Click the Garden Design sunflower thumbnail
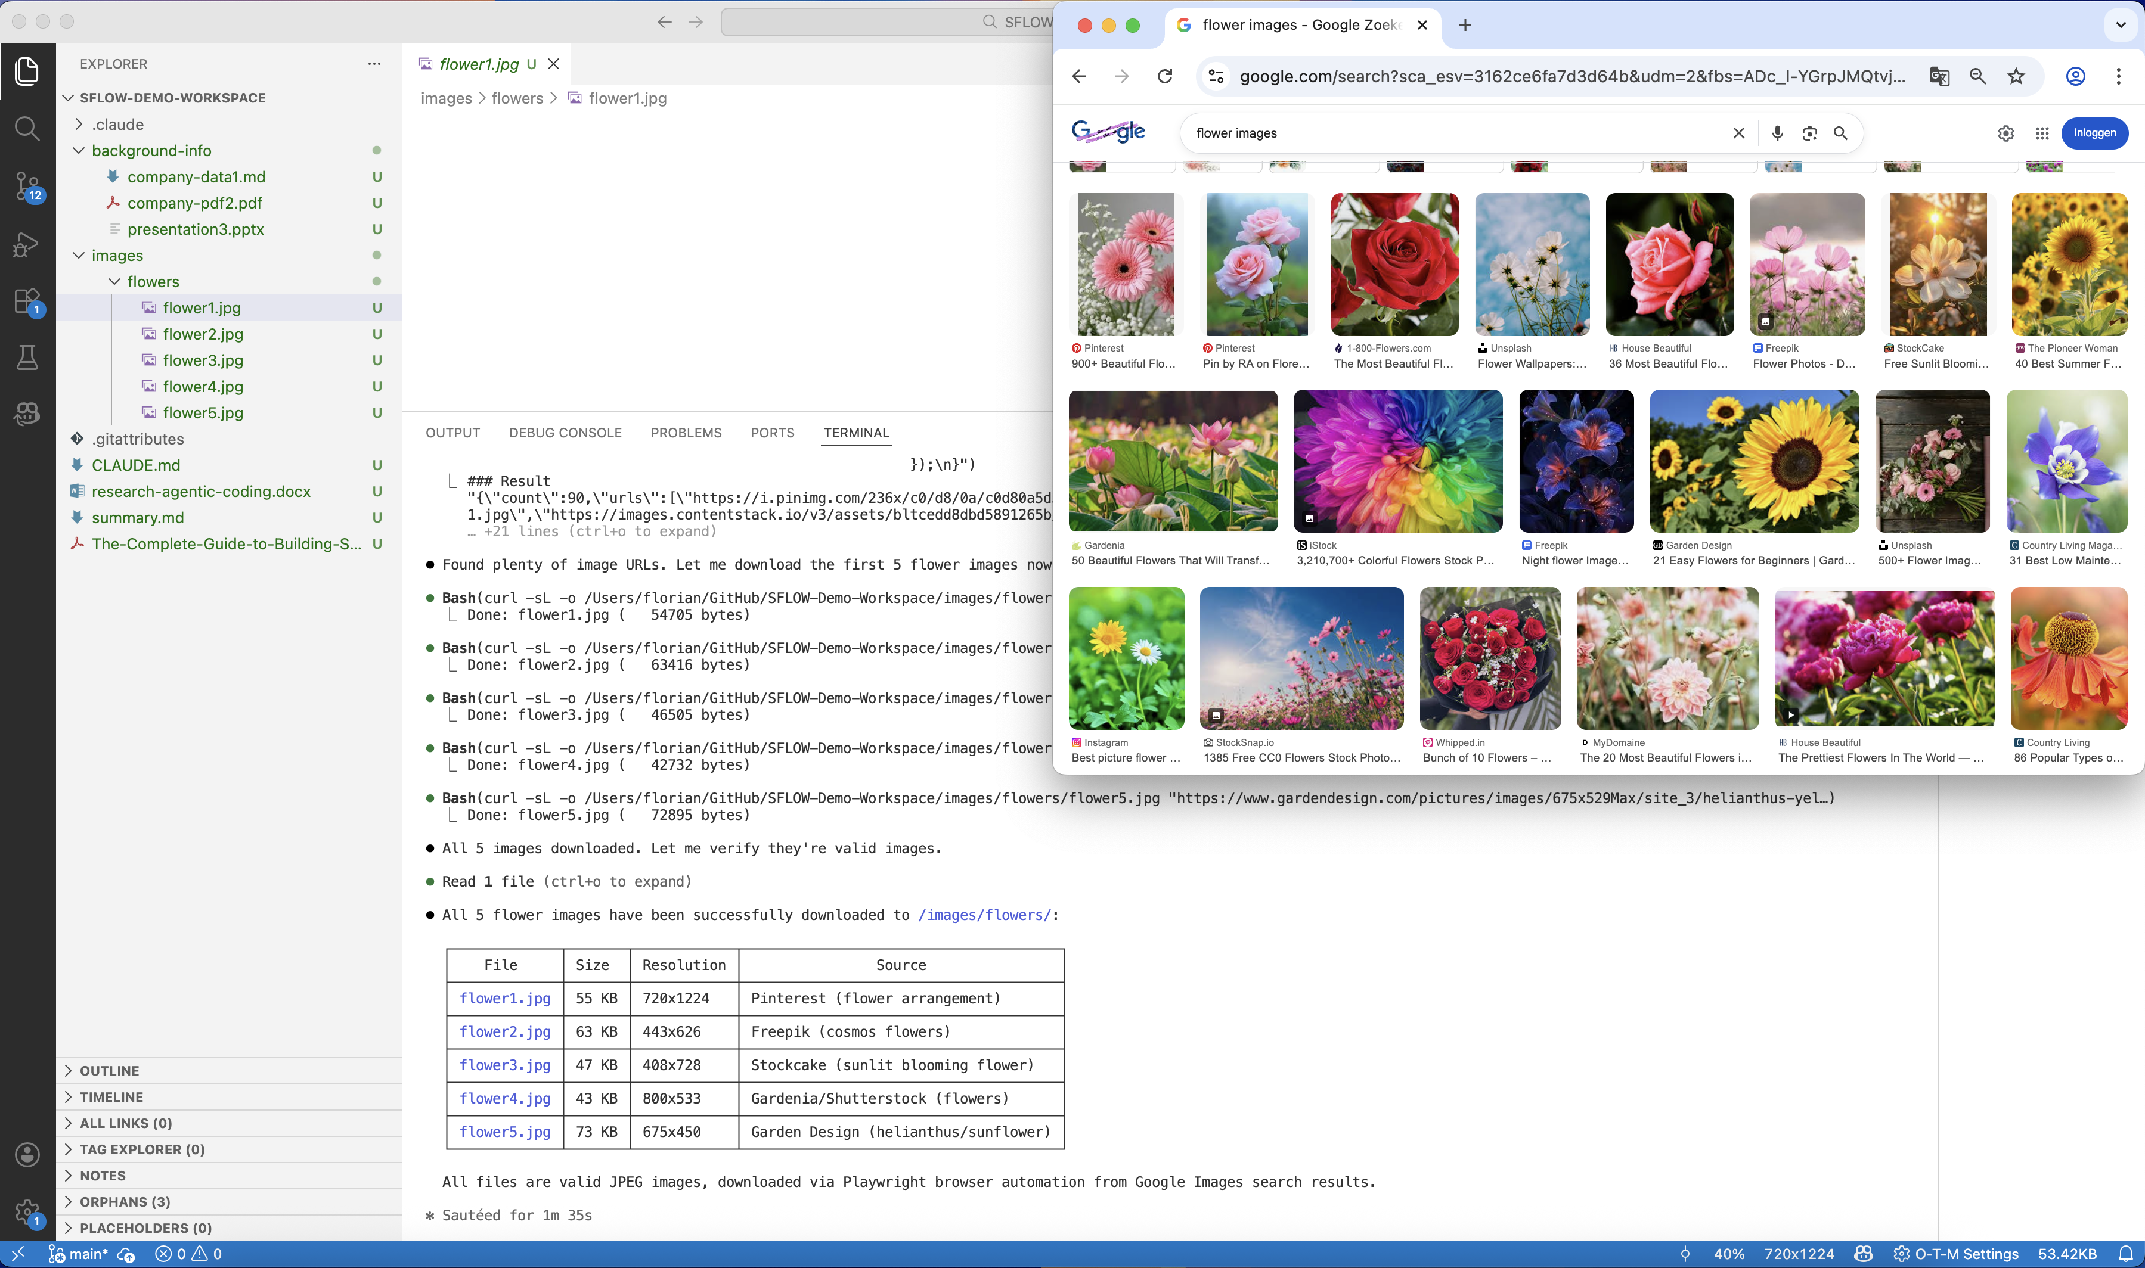 [x=1753, y=461]
